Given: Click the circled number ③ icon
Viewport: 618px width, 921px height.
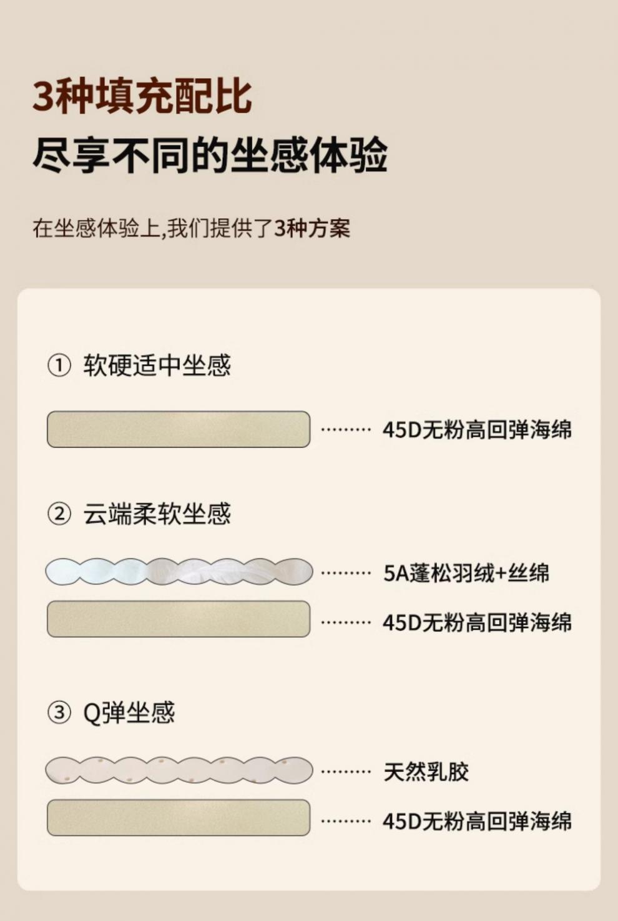Looking at the screenshot, I should [59, 712].
